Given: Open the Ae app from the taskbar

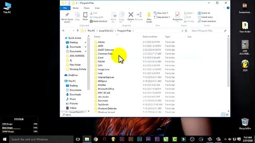Looking at the screenshot, I should [148, 139].
